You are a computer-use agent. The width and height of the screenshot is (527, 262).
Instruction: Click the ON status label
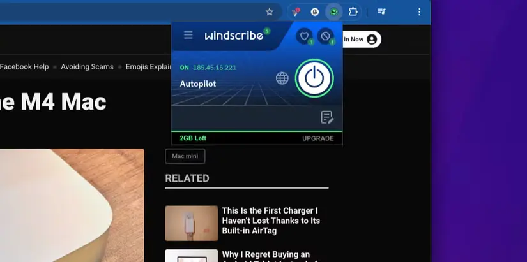click(184, 68)
